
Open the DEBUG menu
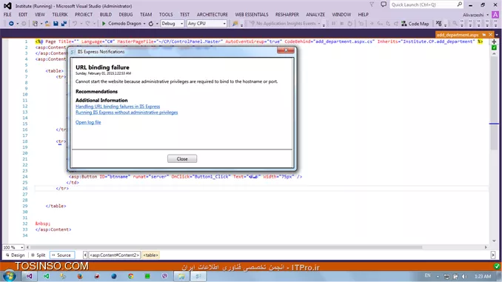[126, 15]
